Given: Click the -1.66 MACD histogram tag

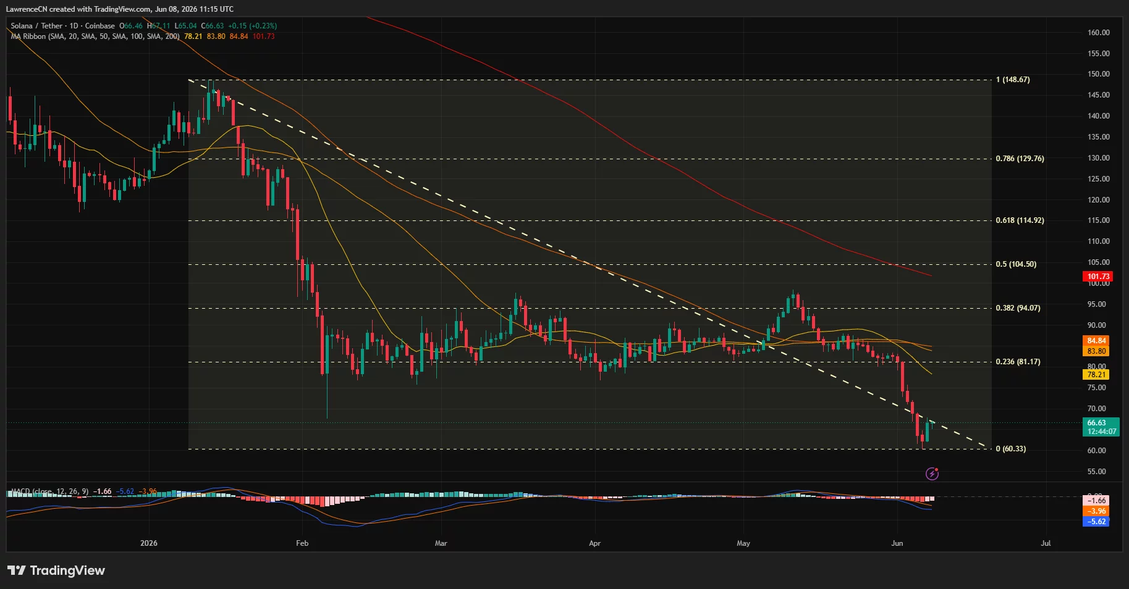Looking at the screenshot, I should pos(1096,501).
